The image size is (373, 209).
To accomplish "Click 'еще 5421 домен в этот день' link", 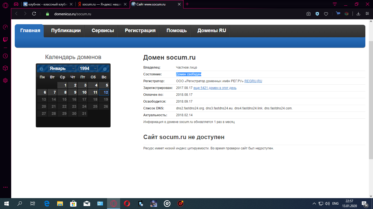I will (x=215, y=88).
